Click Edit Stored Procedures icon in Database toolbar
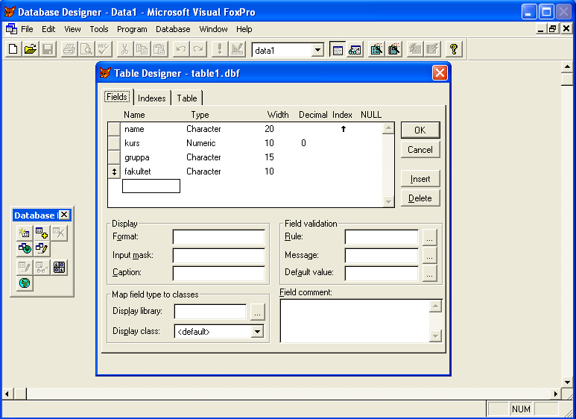The width and height of the screenshot is (576, 419). pos(59,267)
